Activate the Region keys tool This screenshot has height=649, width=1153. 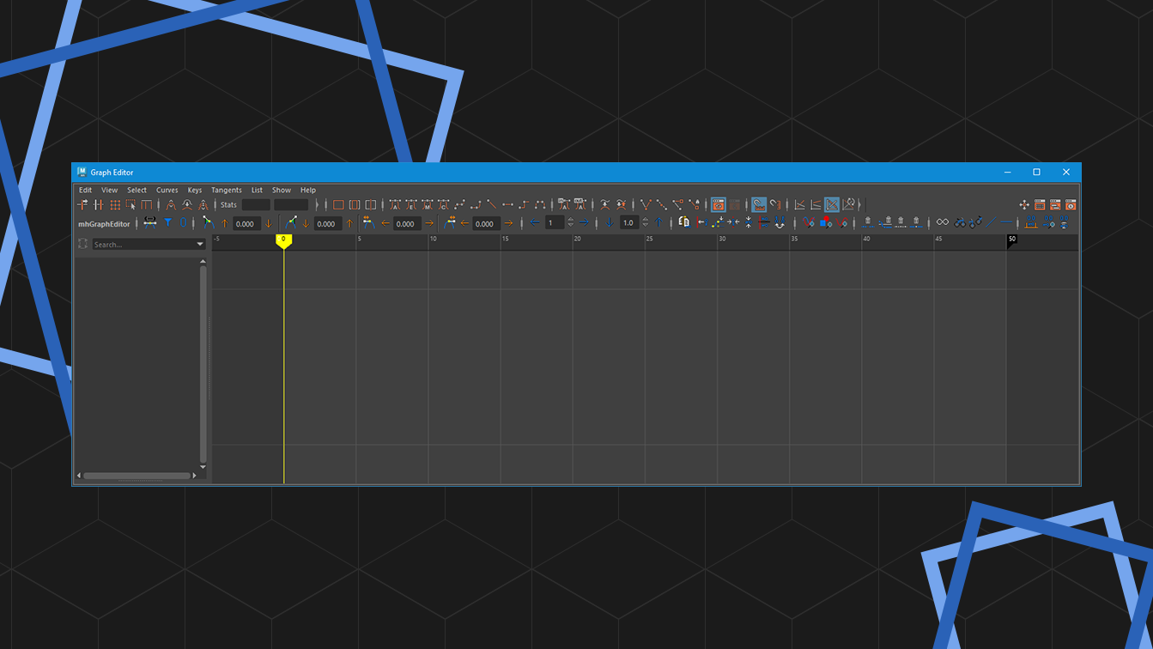point(131,204)
